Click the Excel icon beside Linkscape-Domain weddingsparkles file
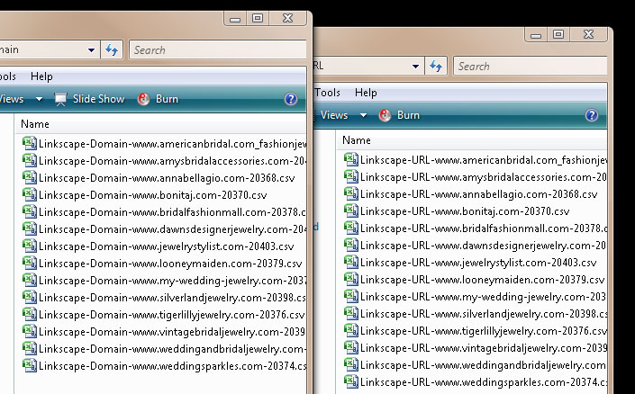The image size is (635, 394). click(30, 366)
